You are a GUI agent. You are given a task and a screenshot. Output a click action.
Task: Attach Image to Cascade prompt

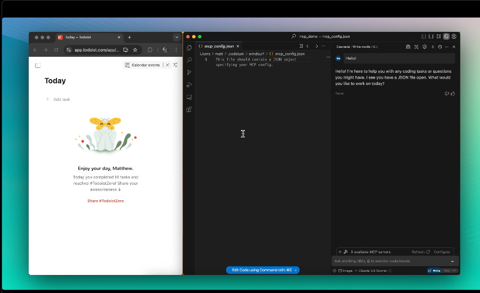[x=345, y=271]
